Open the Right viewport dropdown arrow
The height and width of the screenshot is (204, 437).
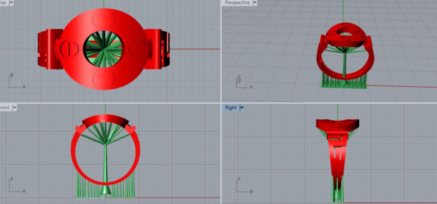click(242, 108)
